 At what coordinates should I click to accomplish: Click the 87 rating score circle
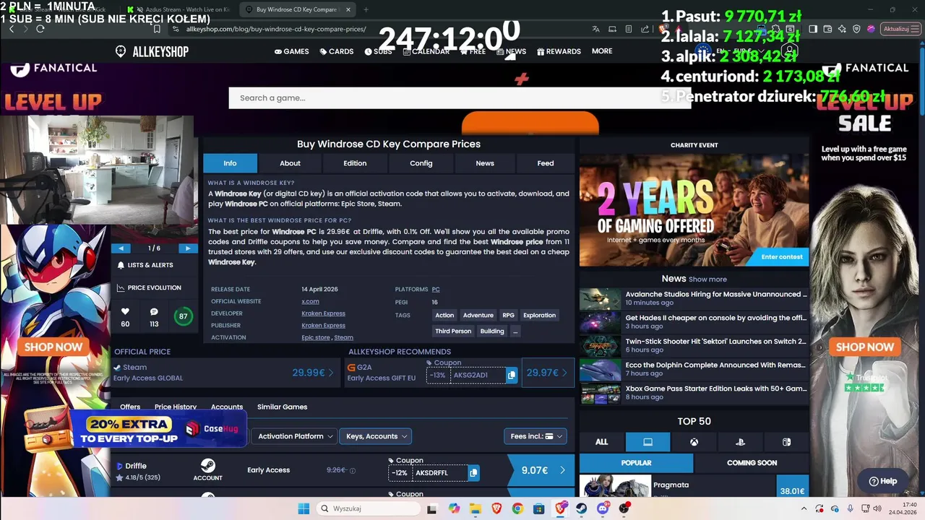click(183, 316)
